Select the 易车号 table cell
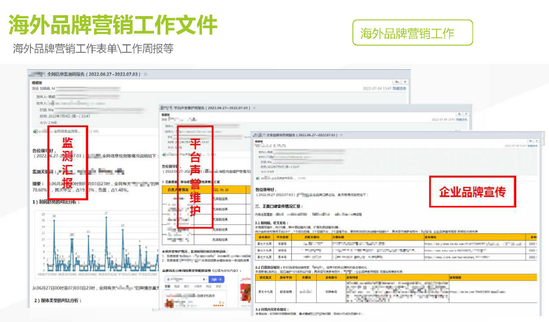The height and width of the screenshot is (322, 549). pos(283,258)
